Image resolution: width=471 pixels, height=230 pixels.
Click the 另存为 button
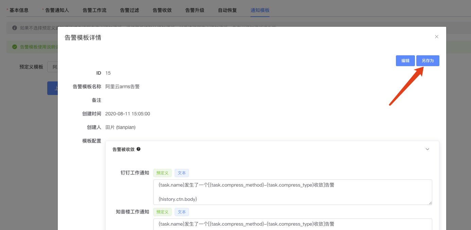428,61
